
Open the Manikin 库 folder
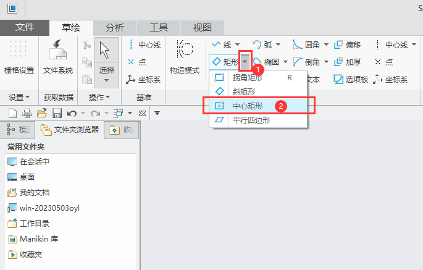(x=33, y=239)
